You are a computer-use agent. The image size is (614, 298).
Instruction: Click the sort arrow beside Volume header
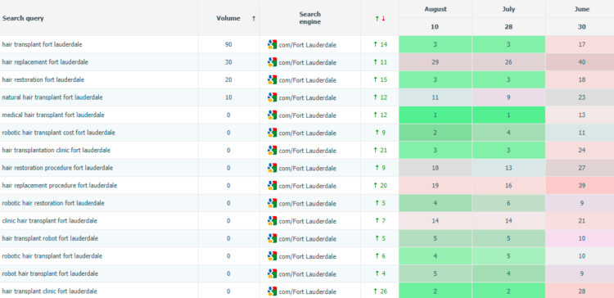(x=254, y=18)
